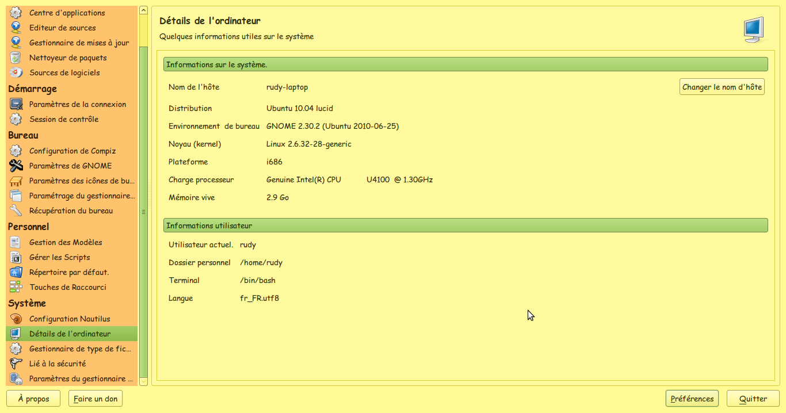
Task: Click the Nettoyeur de paquets trash icon
Action: coord(16,58)
